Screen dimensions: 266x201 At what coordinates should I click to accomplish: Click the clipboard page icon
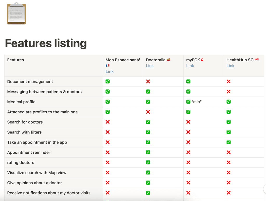tap(16, 14)
